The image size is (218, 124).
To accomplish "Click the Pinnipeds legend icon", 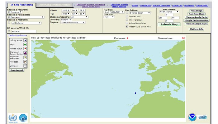I will [25, 62].
